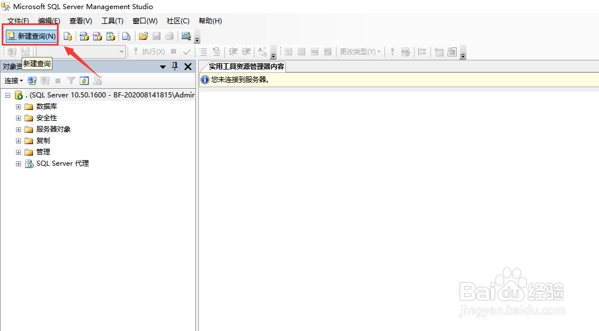Open the Filter icon in Object Explorer

71,80
